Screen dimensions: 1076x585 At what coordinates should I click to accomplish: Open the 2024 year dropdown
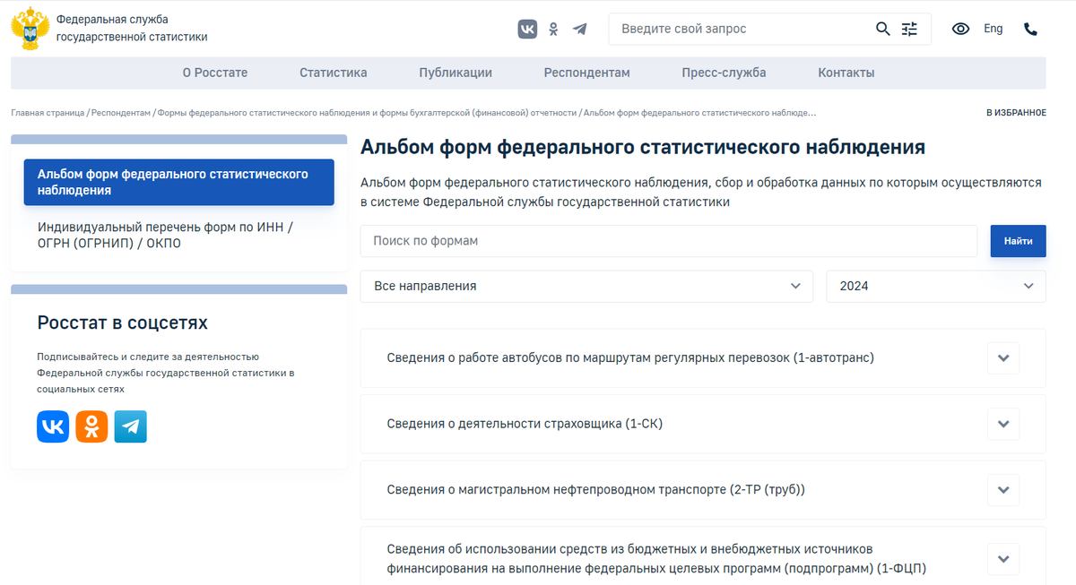[x=936, y=286]
